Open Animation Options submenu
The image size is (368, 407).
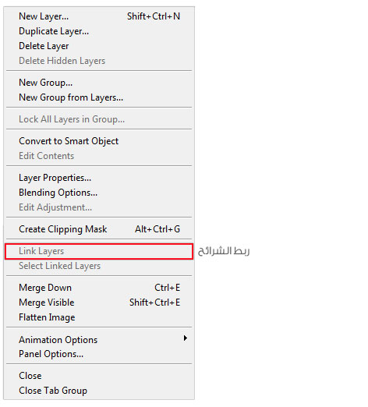pyautogui.click(x=99, y=340)
